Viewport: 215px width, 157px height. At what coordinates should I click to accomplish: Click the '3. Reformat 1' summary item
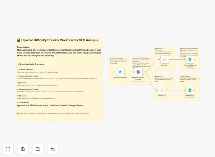(22, 83)
